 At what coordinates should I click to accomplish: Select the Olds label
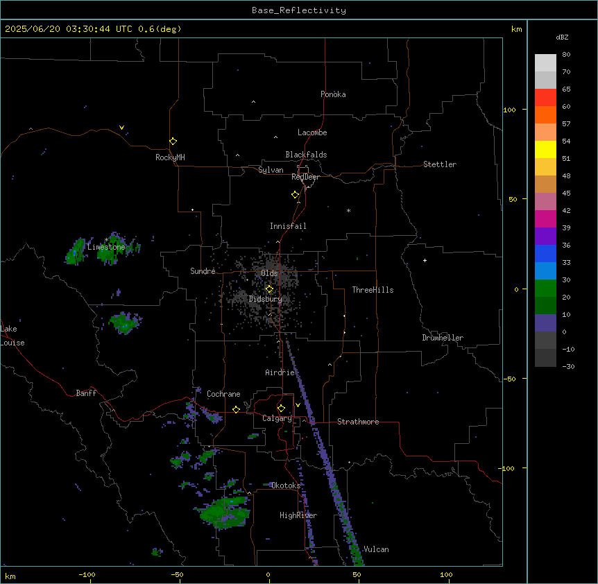(269, 273)
